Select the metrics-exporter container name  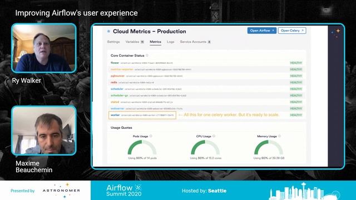[x=122, y=69]
